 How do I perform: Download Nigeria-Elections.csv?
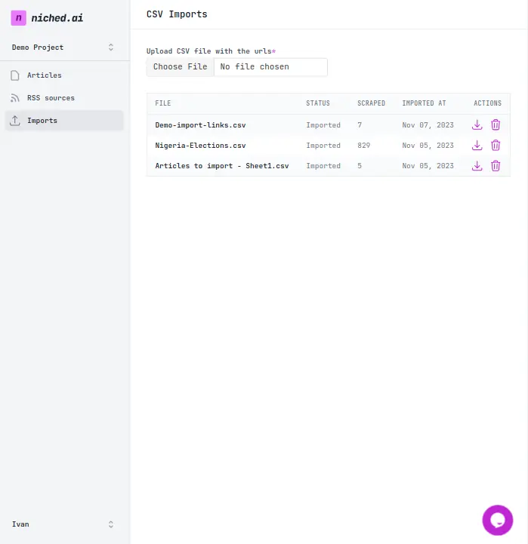pyautogui.click(x=477, y=145)
